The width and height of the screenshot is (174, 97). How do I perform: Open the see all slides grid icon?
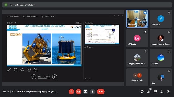[16, 70]
